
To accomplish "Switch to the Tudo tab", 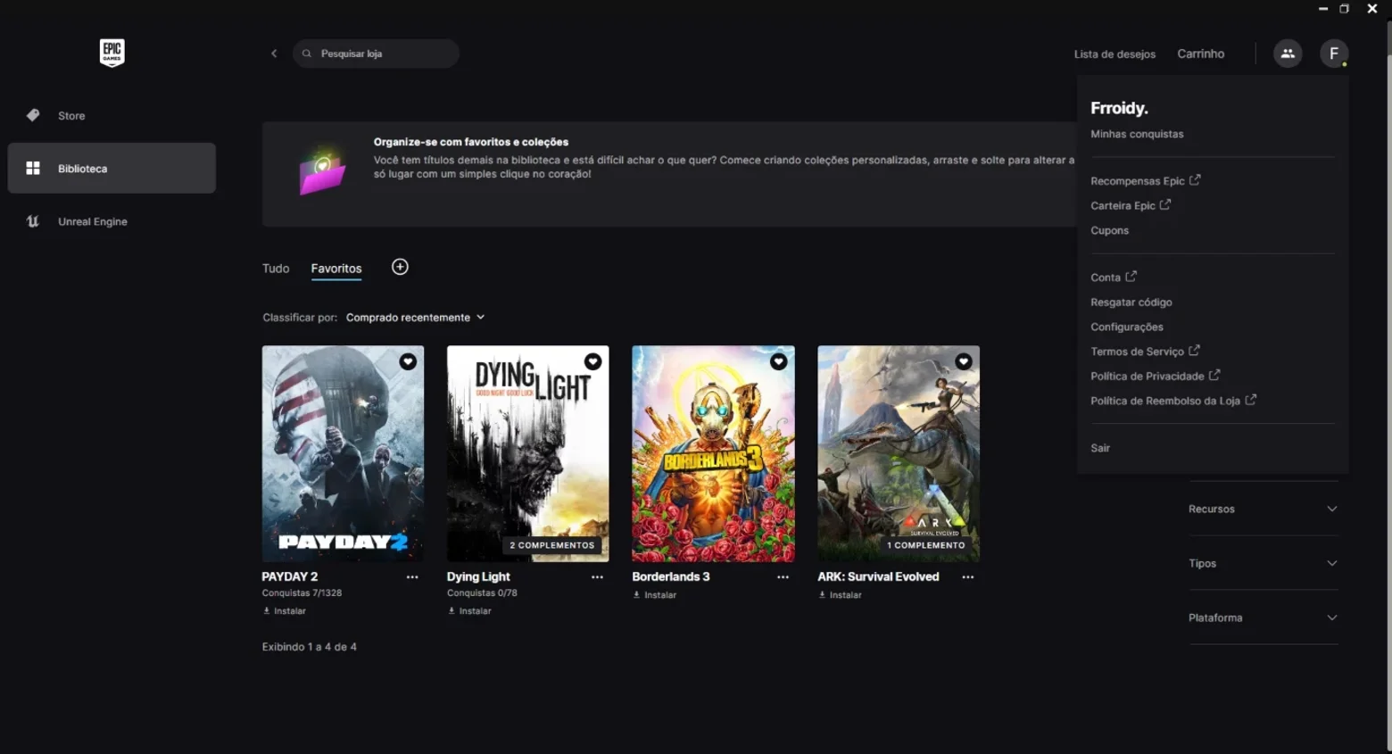I will (x=276, y=269).
